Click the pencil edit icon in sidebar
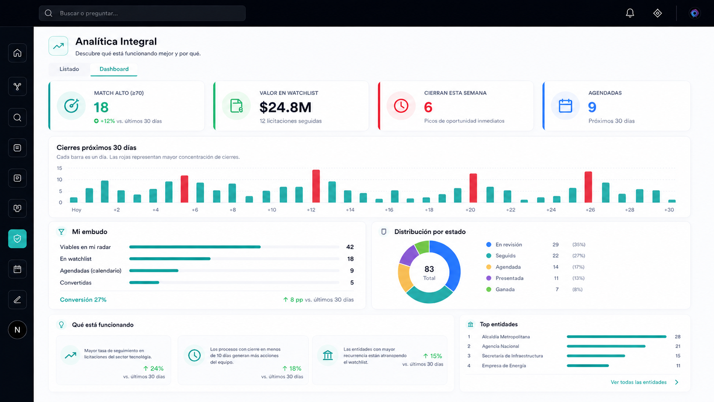This screenshot has width=714, height=402. point(18,299)
